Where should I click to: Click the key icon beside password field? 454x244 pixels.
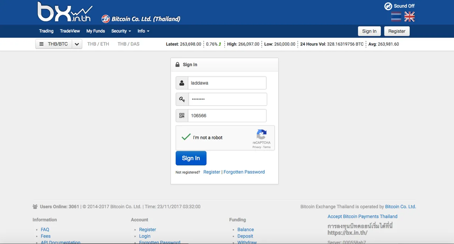(182, 99)
